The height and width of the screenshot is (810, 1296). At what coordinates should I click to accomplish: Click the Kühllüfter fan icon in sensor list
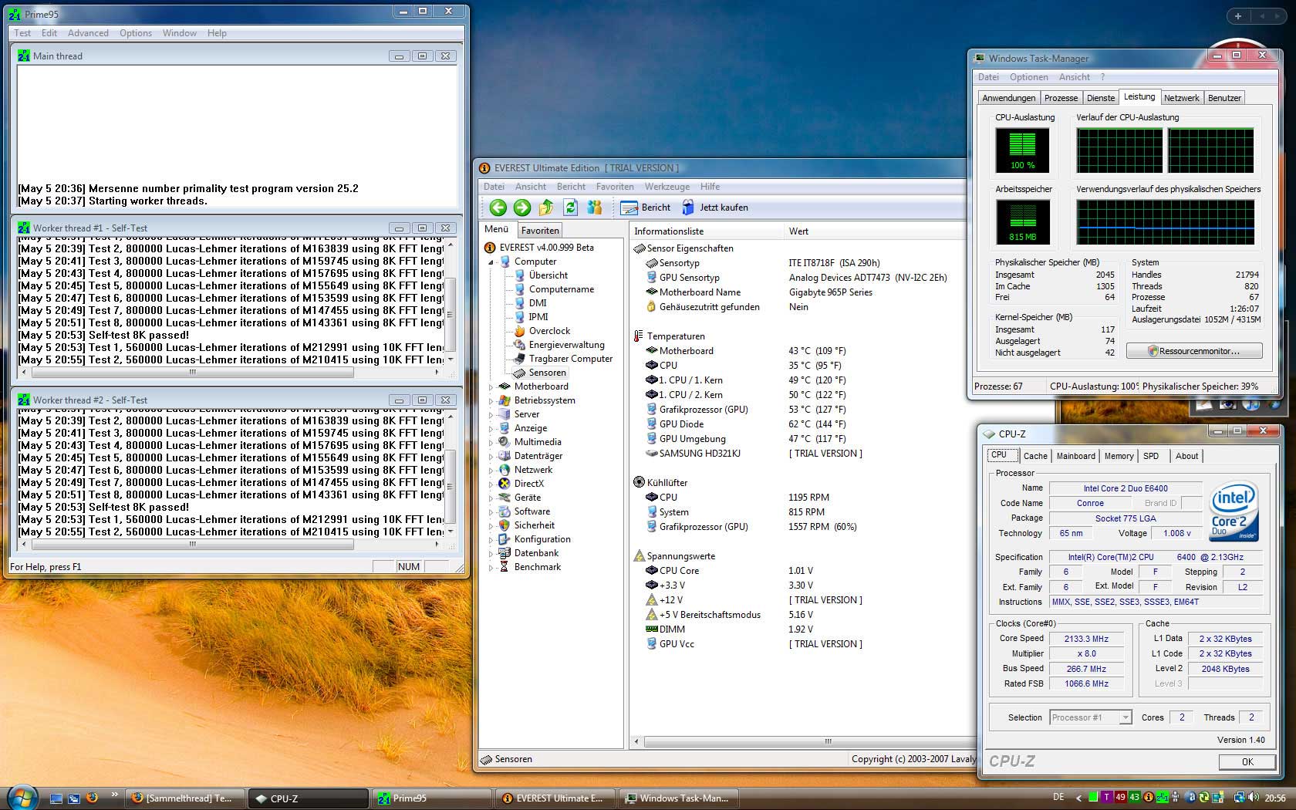click(639, 483)
